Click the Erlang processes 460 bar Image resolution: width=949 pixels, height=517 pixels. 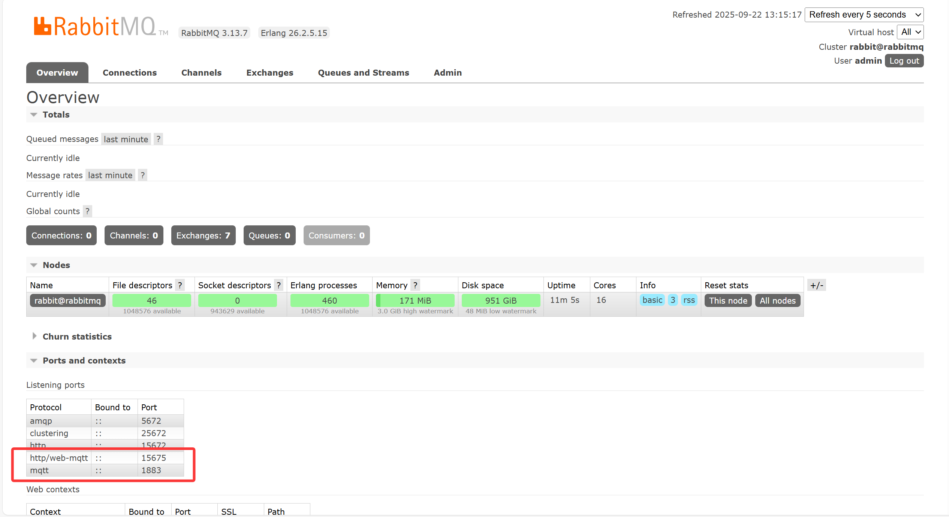329,301
